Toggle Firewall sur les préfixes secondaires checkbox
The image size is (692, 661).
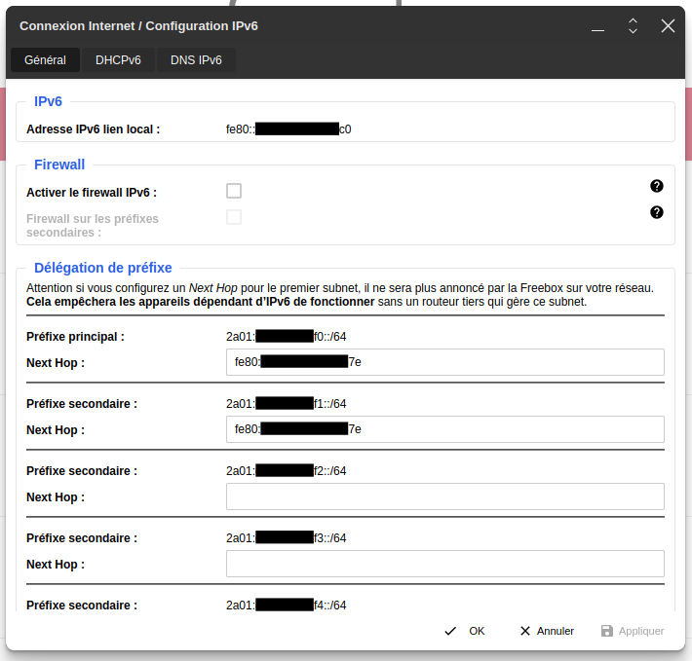(x=234, y=217)
